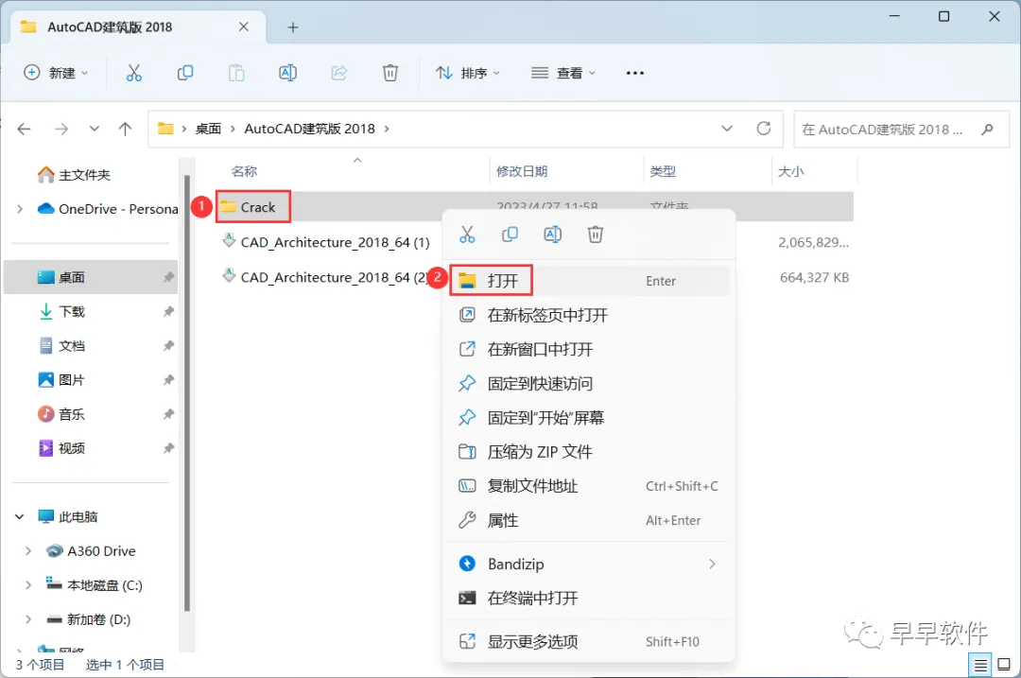The image size is (1021, 678).
Task: Click the Copy icon in the context menu
Action: click(x=510, y=235)
